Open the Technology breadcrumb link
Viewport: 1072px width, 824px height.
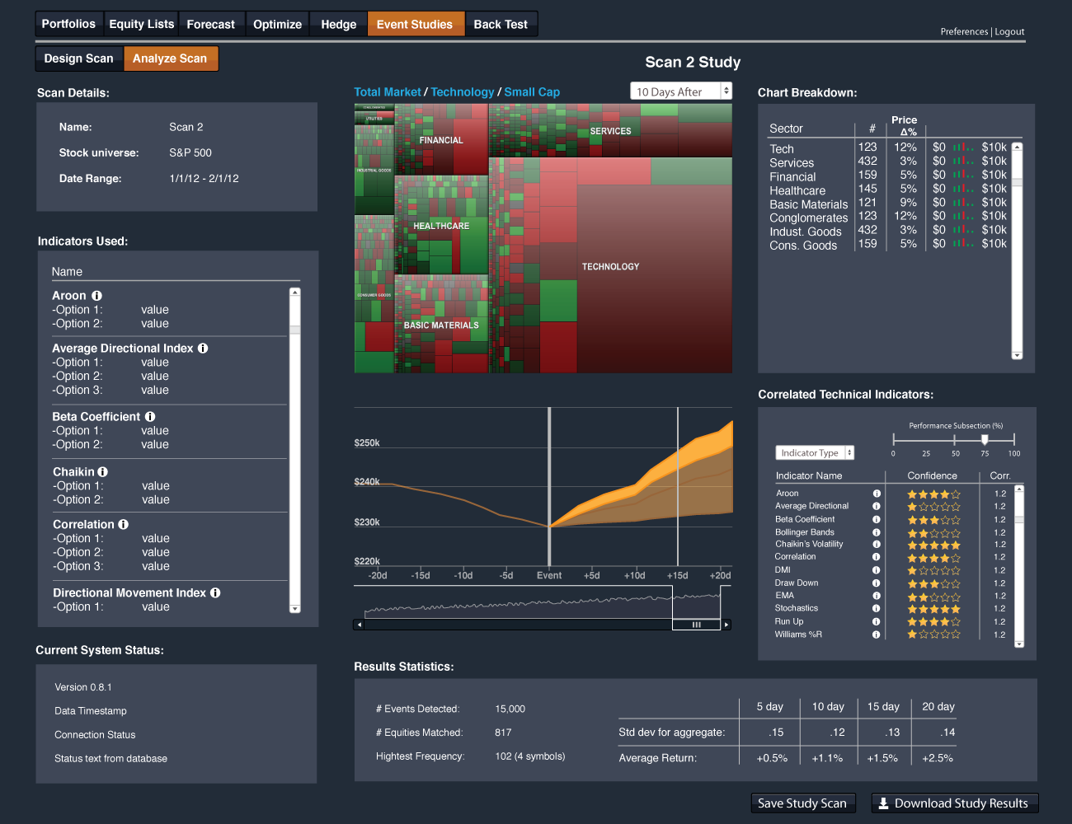pyautogui.click(x=463, y=91)
